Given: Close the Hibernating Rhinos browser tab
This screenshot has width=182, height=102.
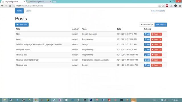Looking at the screenshot, I should pyautogui.click(x=50, y=2).
